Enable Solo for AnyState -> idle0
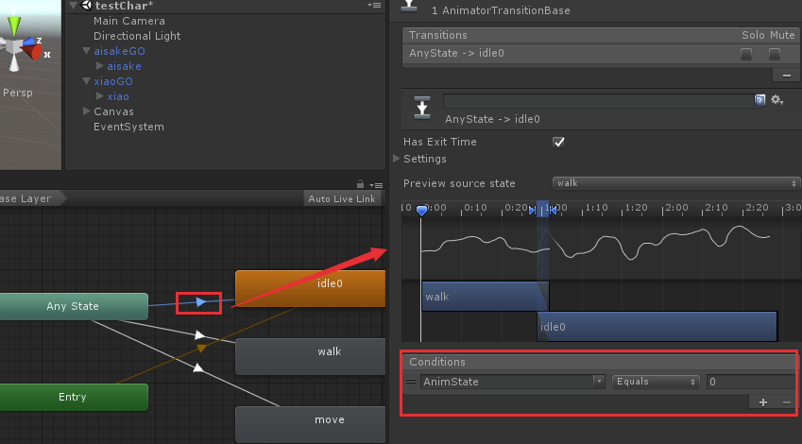Image resolution: width=802 pixels, height=444 pixels. point(746,54)
